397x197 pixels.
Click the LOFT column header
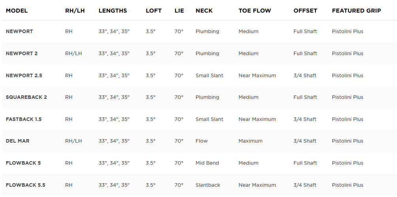(x=154, y=11)
